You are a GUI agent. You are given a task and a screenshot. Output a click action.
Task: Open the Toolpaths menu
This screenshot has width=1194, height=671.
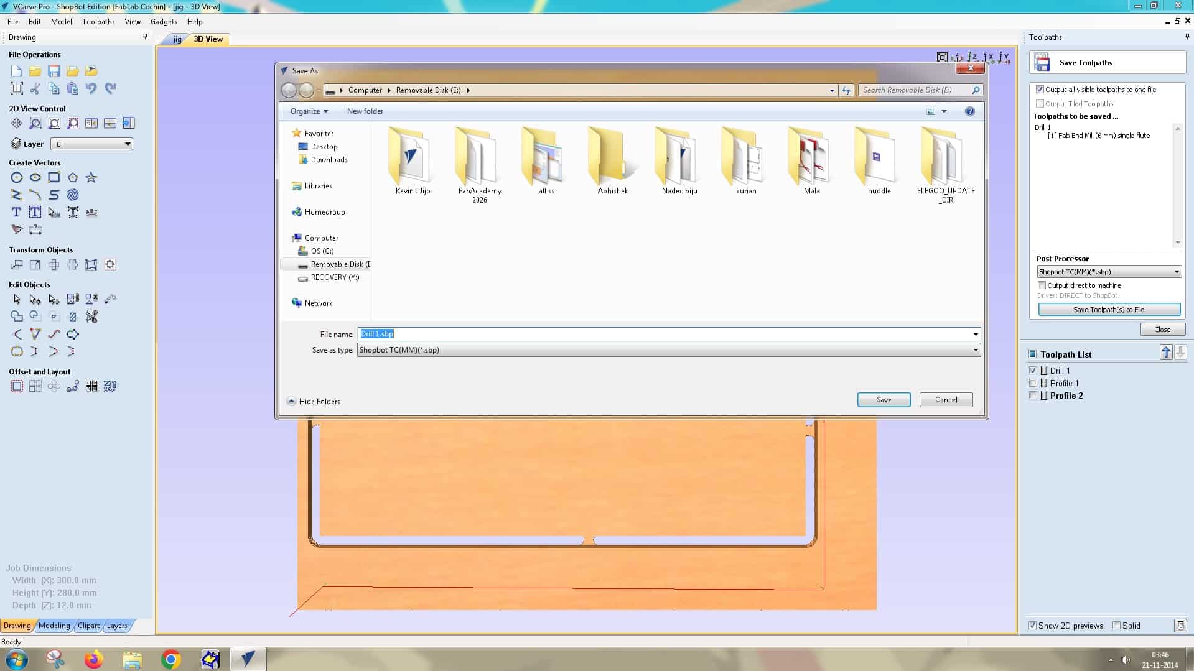(98, 22)
